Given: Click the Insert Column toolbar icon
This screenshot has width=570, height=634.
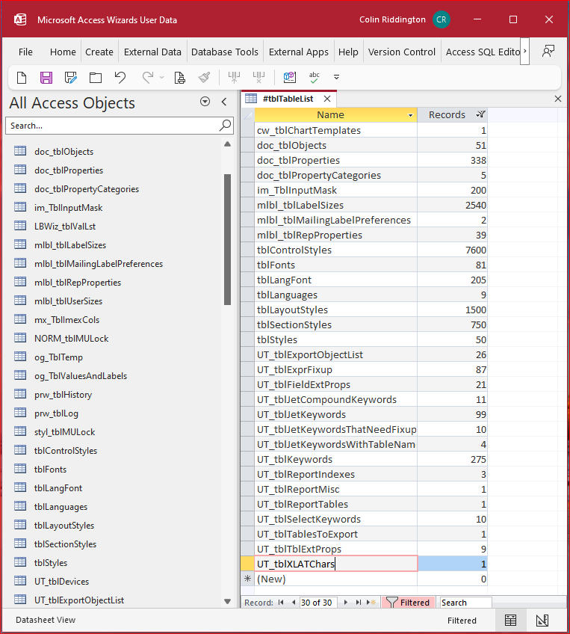Looking at the screenshot, I should pos(235,77).
